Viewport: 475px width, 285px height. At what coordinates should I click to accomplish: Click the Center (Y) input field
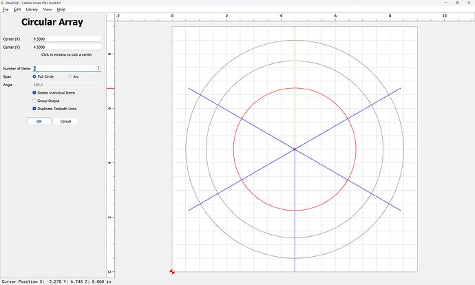pos(67,47)
